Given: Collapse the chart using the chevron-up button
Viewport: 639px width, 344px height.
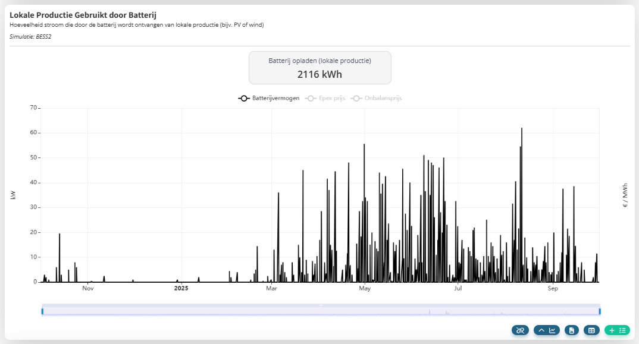Looking at the screenshot, I should 547,330.
